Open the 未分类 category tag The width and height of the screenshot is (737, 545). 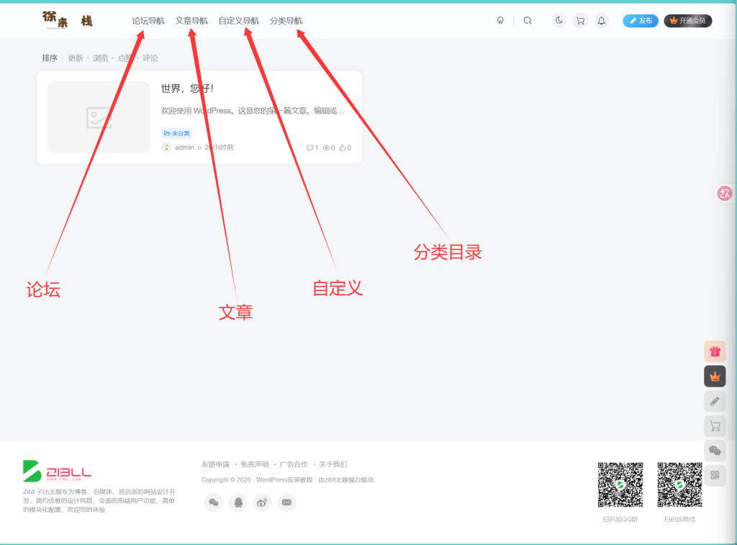pyautogui.click(x=177, y=133)
